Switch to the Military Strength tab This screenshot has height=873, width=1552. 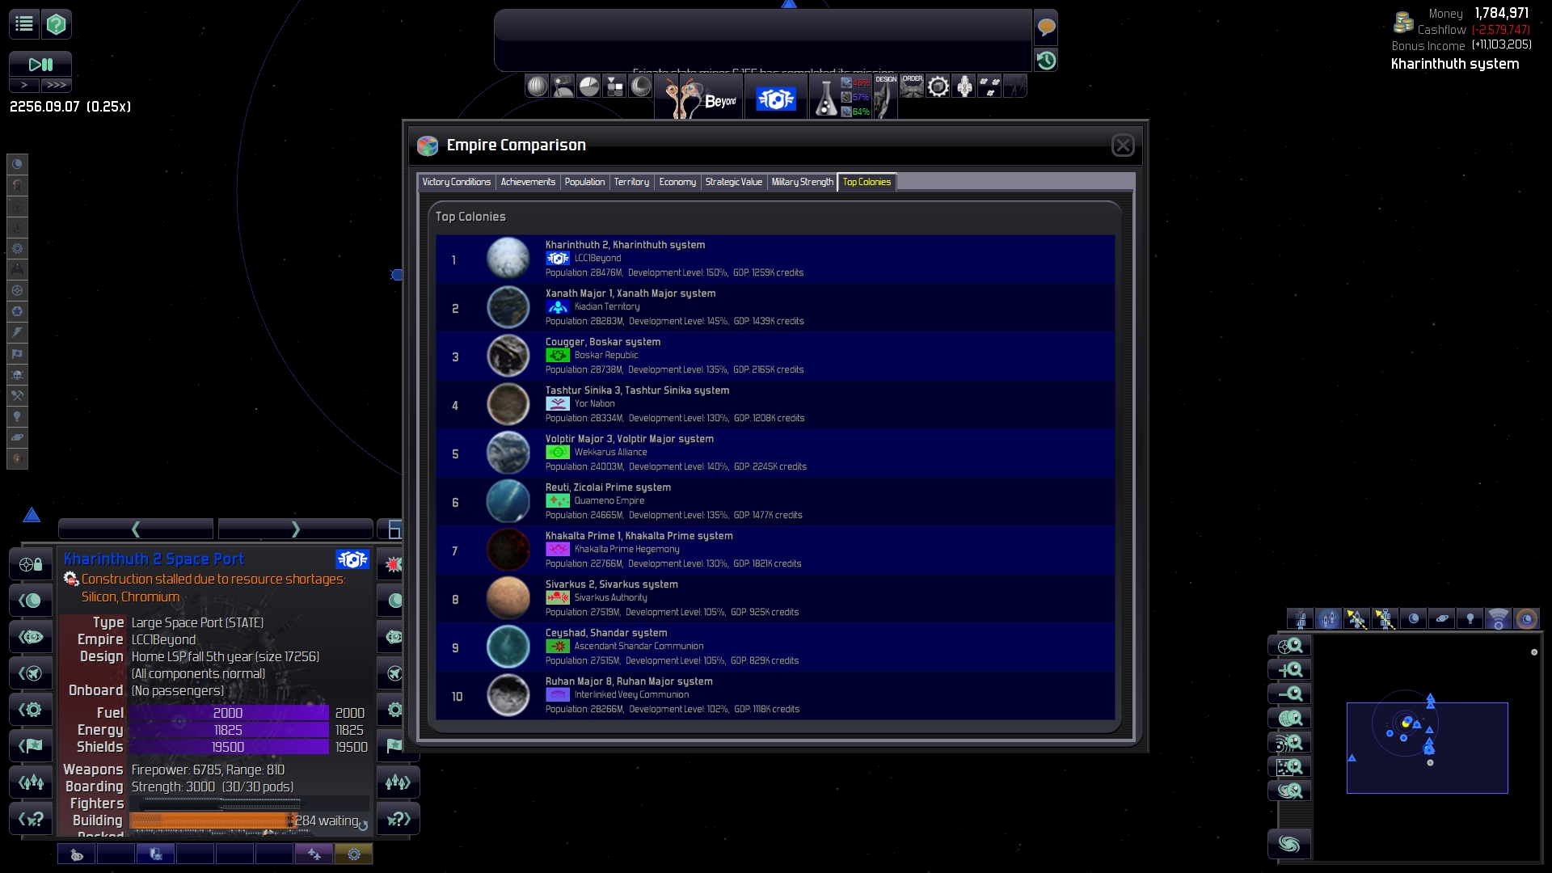[x=802, y=182]
